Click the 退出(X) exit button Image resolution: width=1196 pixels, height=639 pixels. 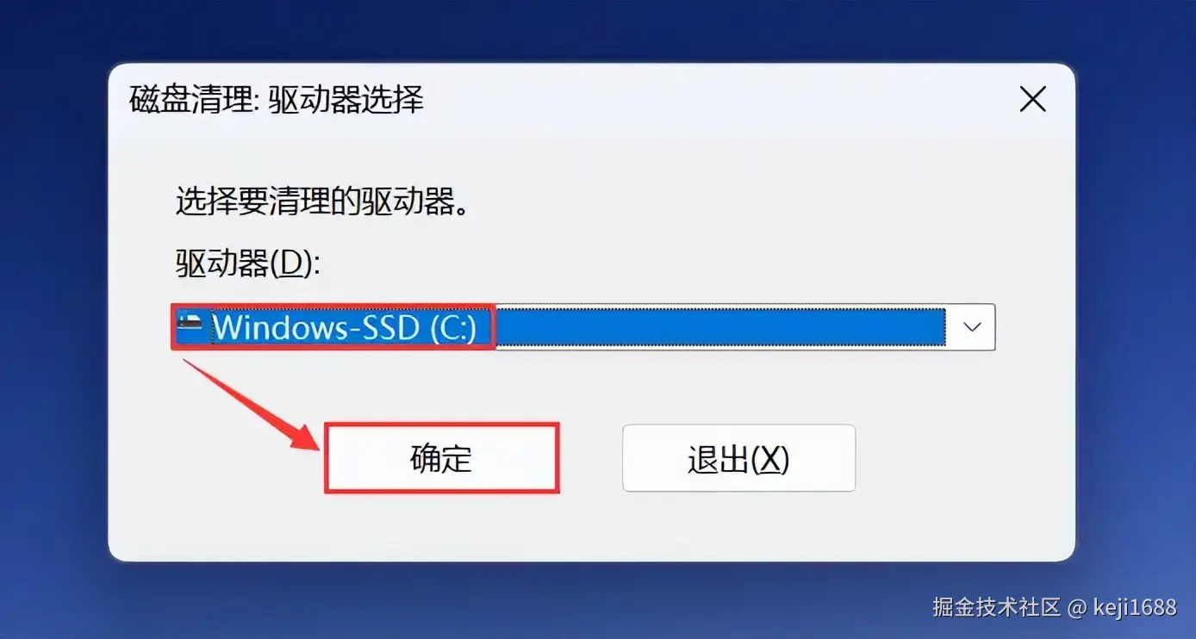coord(738,458)
